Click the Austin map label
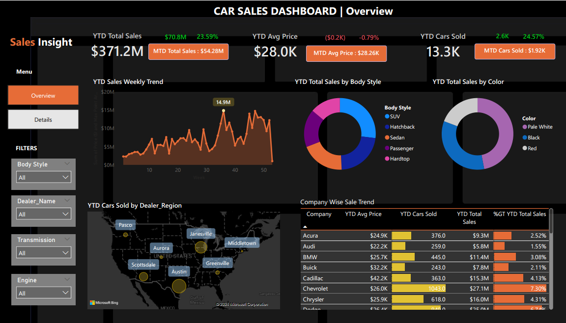Image resolution: width=566 pixels, height=323 pixels. (x=179, y=271)
